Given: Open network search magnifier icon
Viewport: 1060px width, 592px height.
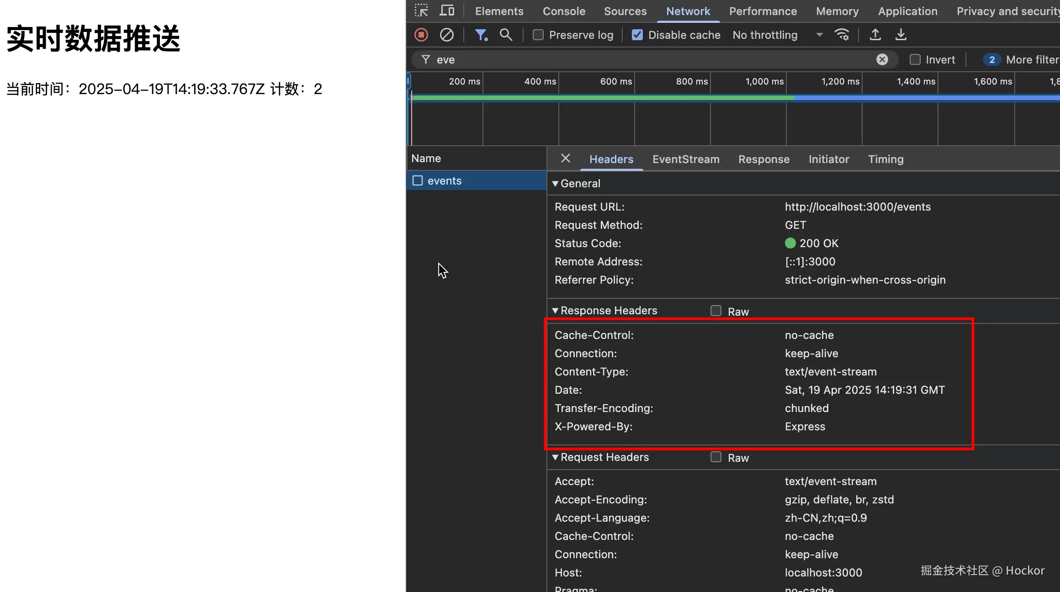Looking at the screenshot, I should [506, 35].
